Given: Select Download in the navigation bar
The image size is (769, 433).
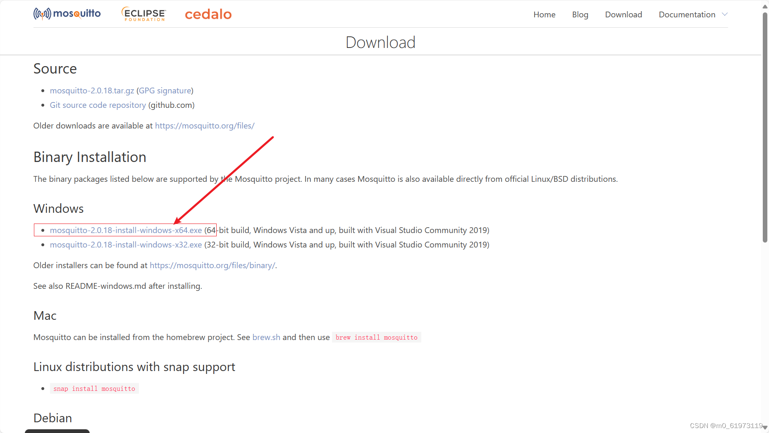Looking at the screenshot, I should [623, 14].
